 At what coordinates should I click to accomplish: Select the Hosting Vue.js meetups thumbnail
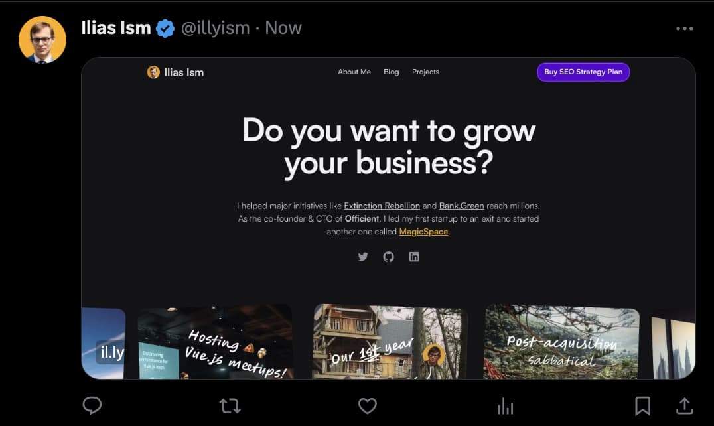click(215, 342)
